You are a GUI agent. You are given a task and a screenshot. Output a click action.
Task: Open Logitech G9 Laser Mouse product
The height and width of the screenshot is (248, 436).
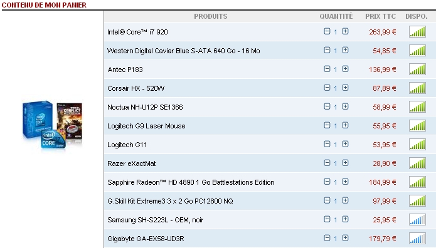pyautogui.click(x=146, y=126)
